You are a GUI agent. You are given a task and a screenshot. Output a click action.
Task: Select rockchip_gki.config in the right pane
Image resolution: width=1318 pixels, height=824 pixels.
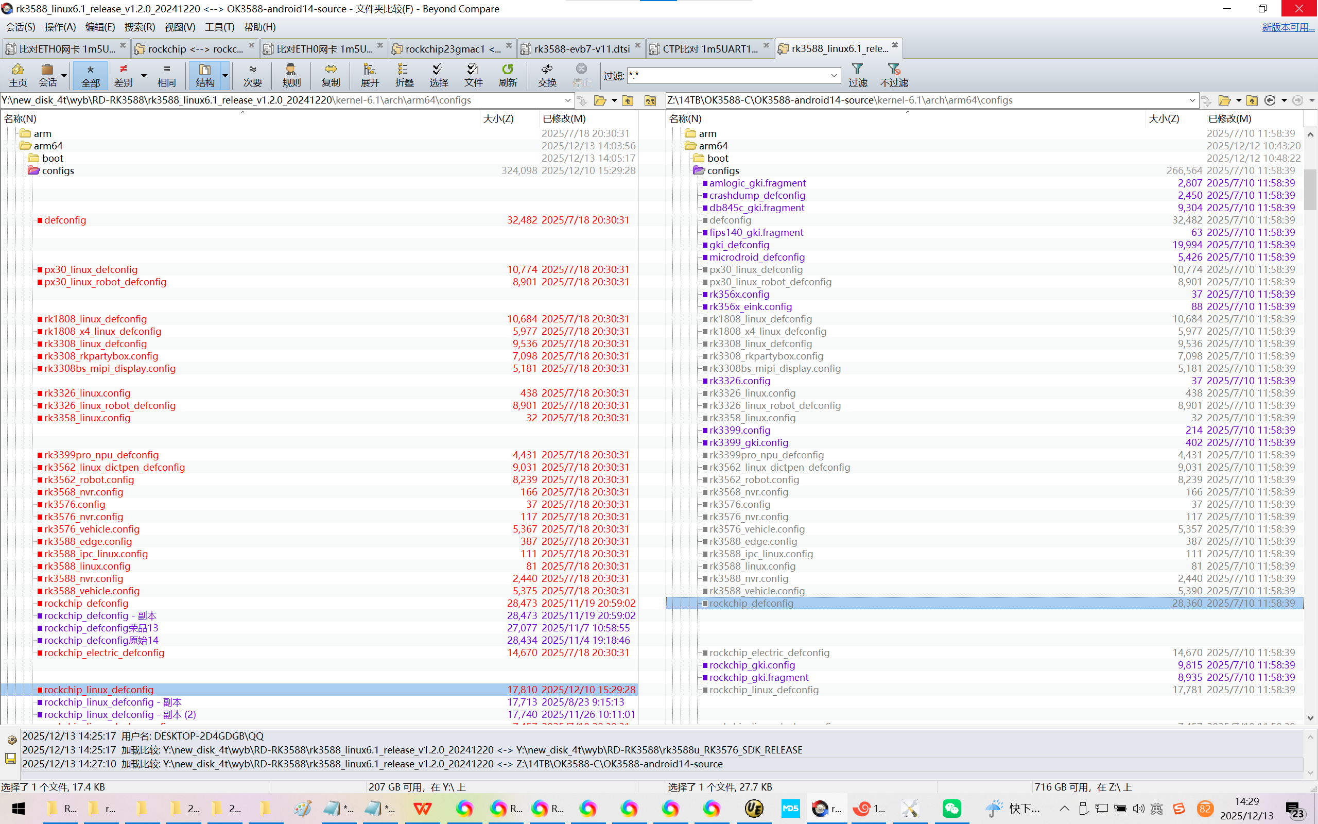click(x=752, y=665)
